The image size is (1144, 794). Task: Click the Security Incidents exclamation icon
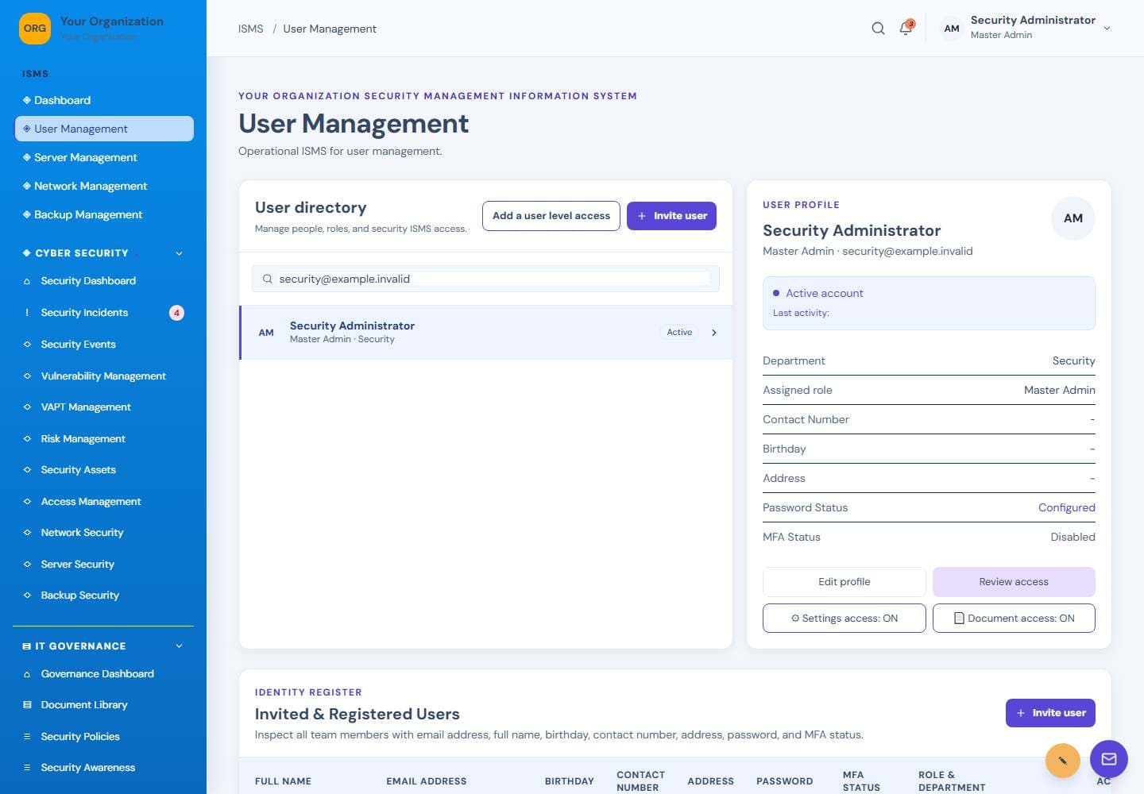(x=27, y=313)
